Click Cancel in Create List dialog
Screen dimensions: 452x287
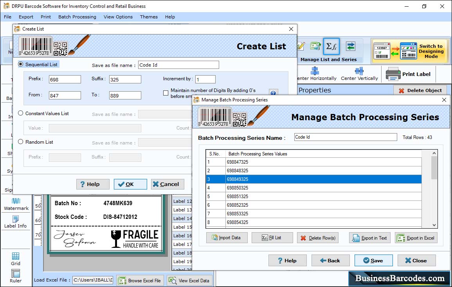[167, 184]
